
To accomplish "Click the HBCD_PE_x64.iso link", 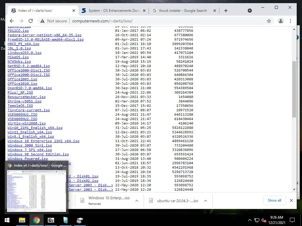I will click(x=24, y=44).
